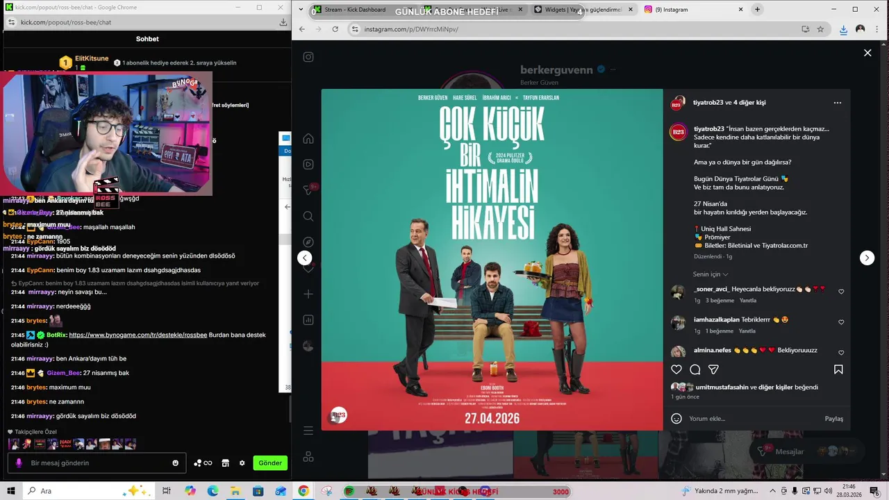
Task: Install app icon in Kick popout address bar
Action: 283,22
